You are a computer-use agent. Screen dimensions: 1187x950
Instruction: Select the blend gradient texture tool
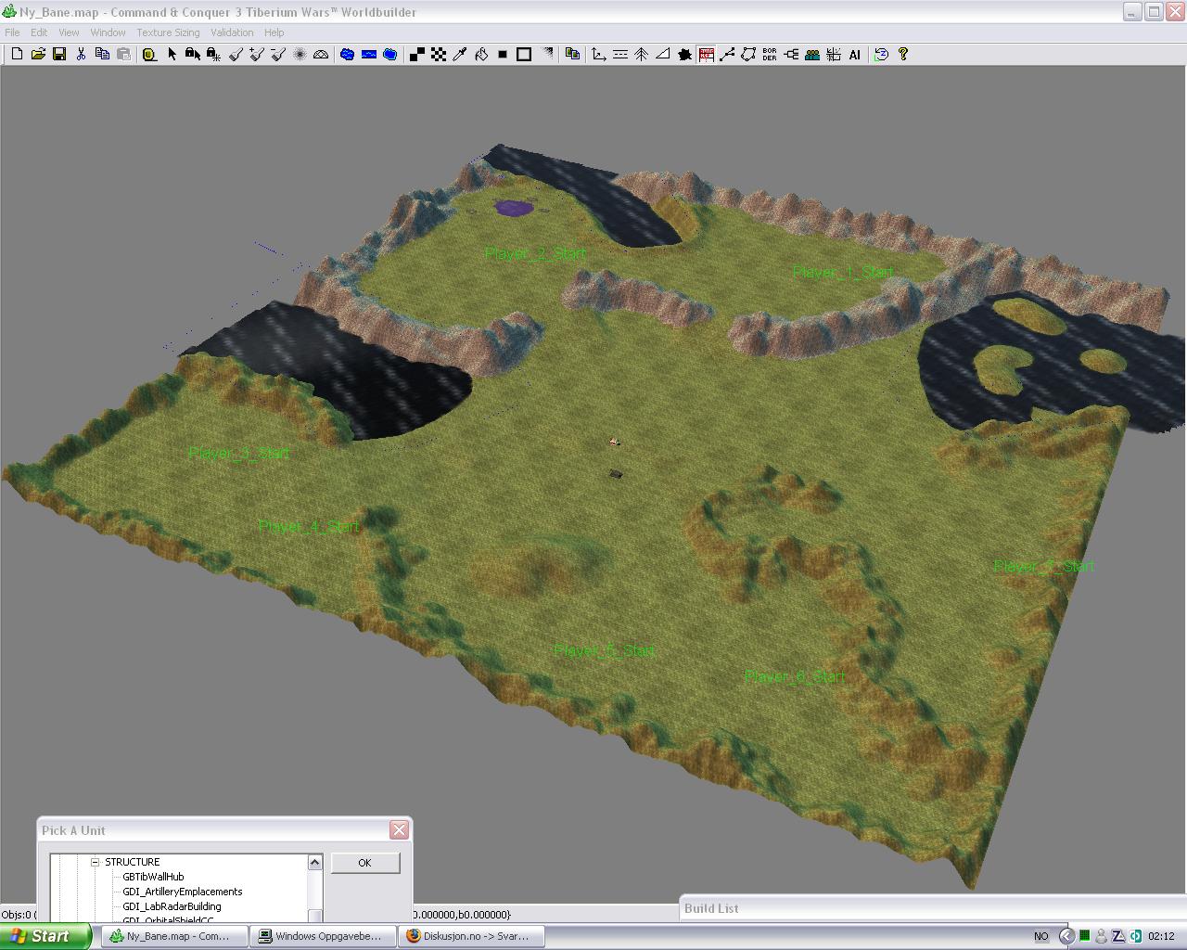tap(546, 55)
